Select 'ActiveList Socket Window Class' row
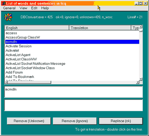 [72, 68]
